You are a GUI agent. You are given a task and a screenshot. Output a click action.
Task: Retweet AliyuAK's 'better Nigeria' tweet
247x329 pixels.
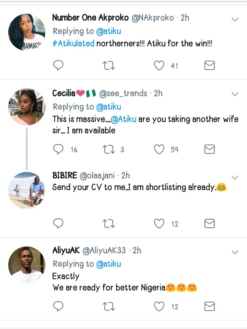109,306
